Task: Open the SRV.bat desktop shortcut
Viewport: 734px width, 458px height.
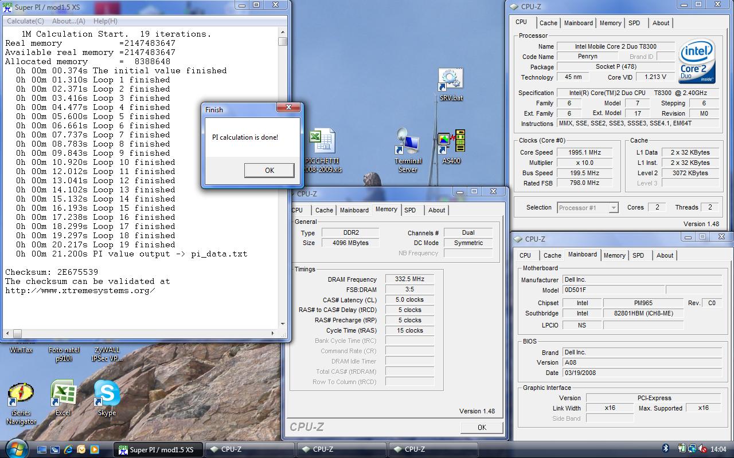Action: pos(451,85)
